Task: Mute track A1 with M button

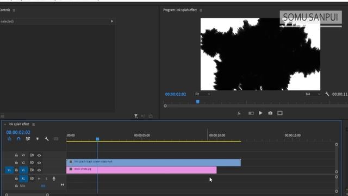Action: click(x=39, y=179)
